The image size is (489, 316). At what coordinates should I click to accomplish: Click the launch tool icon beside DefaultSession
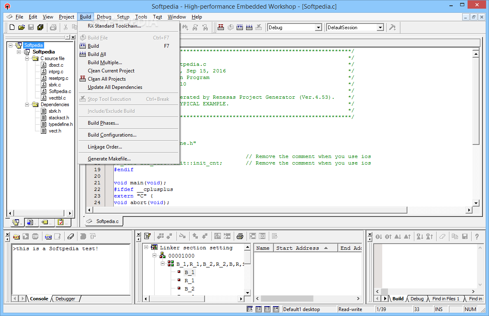(x=393, y=28)
